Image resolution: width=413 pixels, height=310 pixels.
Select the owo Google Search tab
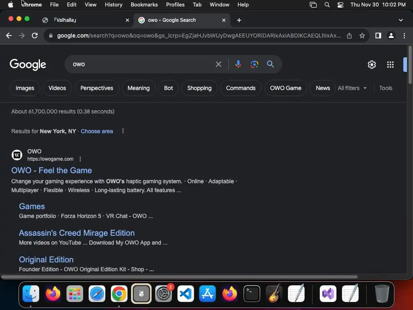182,20
